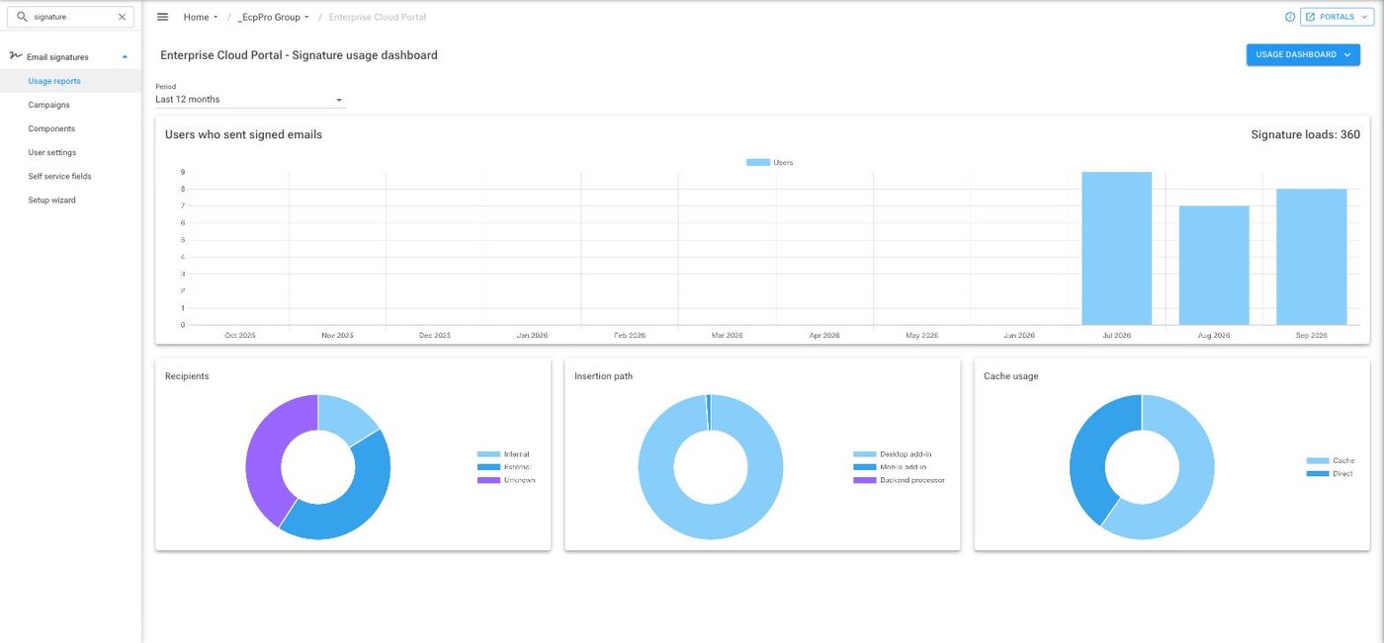This screenshot has width=1384, height=643.
Task: Click the Signature loads: 360 text
Action: [x=1305, y=134]
